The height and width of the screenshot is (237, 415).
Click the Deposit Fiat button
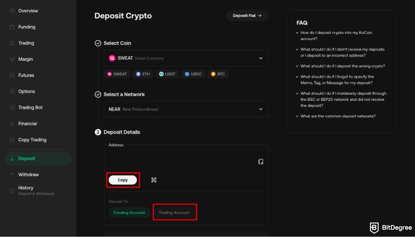tap(247, 16)
